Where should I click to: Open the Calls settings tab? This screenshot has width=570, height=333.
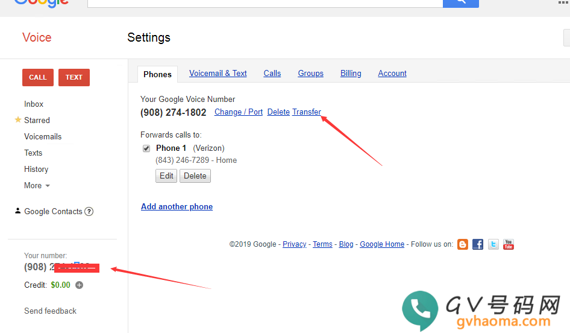pos(272,73)
